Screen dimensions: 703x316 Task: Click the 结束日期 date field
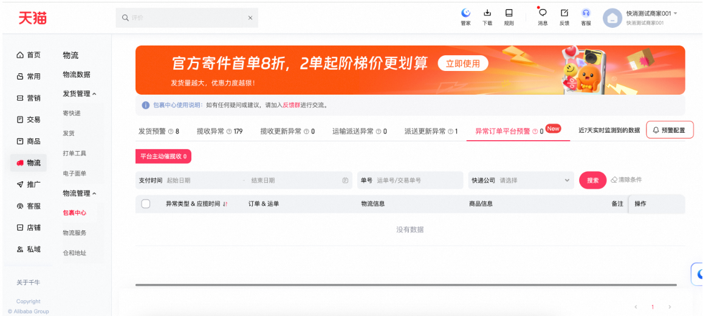click(x=293, y=180)
